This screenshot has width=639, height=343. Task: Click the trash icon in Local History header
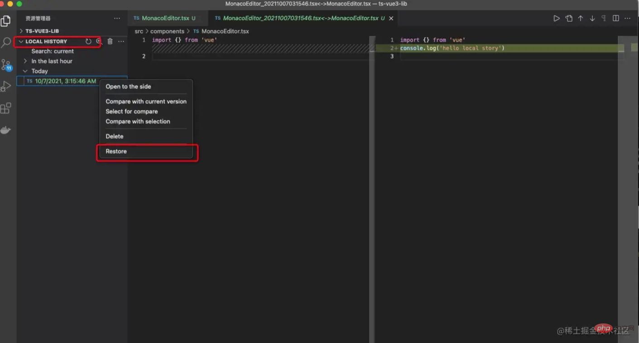[x=110, y=42]
